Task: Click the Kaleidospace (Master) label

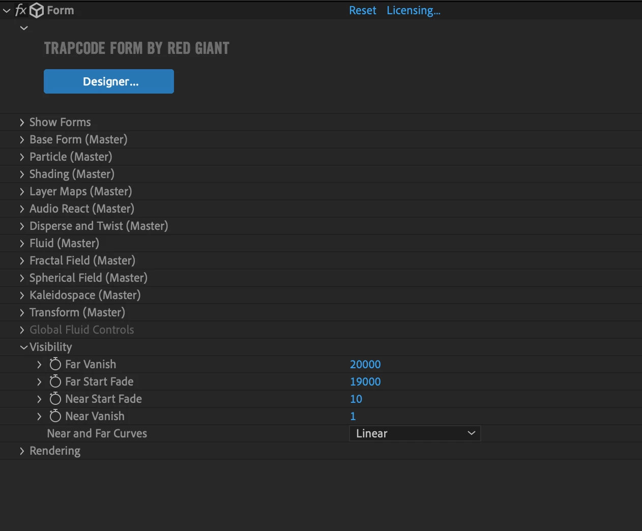Action: coord(85,296)
